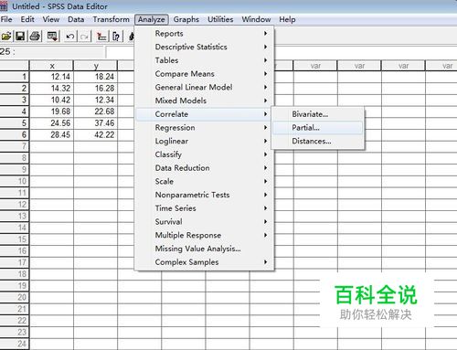Click the cell value editor field
This screenshot has width=457, height=350.
pos(121,52)
